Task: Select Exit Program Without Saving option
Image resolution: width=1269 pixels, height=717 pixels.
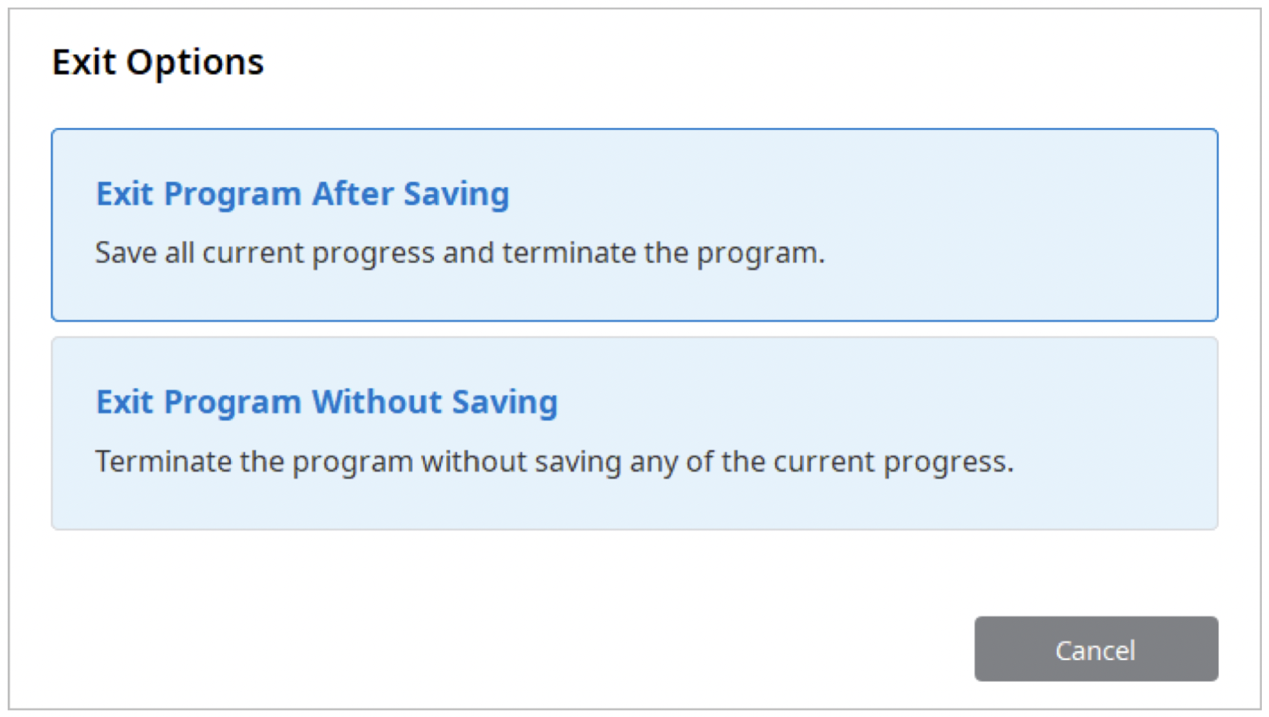Action: [634, 433]
